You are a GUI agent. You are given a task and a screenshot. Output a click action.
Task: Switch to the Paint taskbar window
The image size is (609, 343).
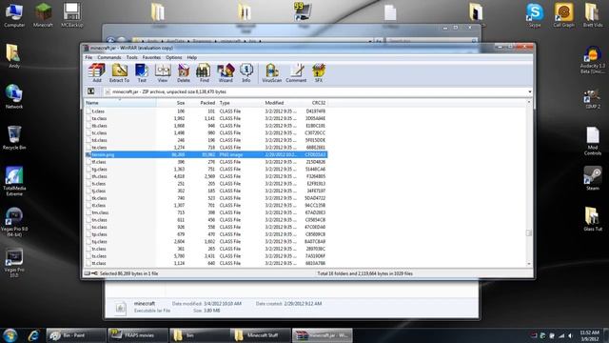pyautogui.click(x=76, y=335)
